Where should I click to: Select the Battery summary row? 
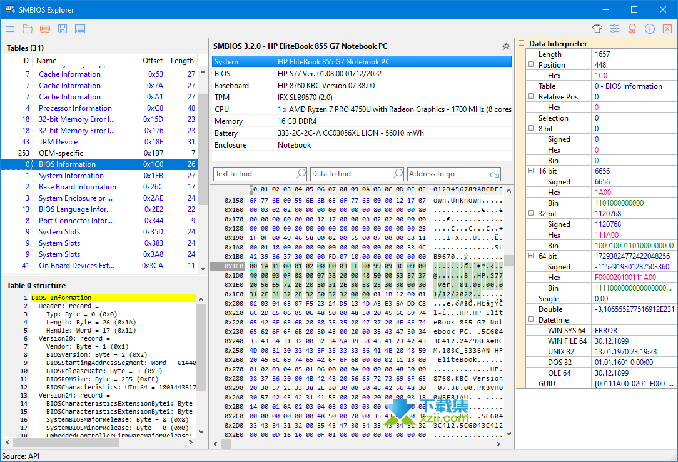pos(362,133)
